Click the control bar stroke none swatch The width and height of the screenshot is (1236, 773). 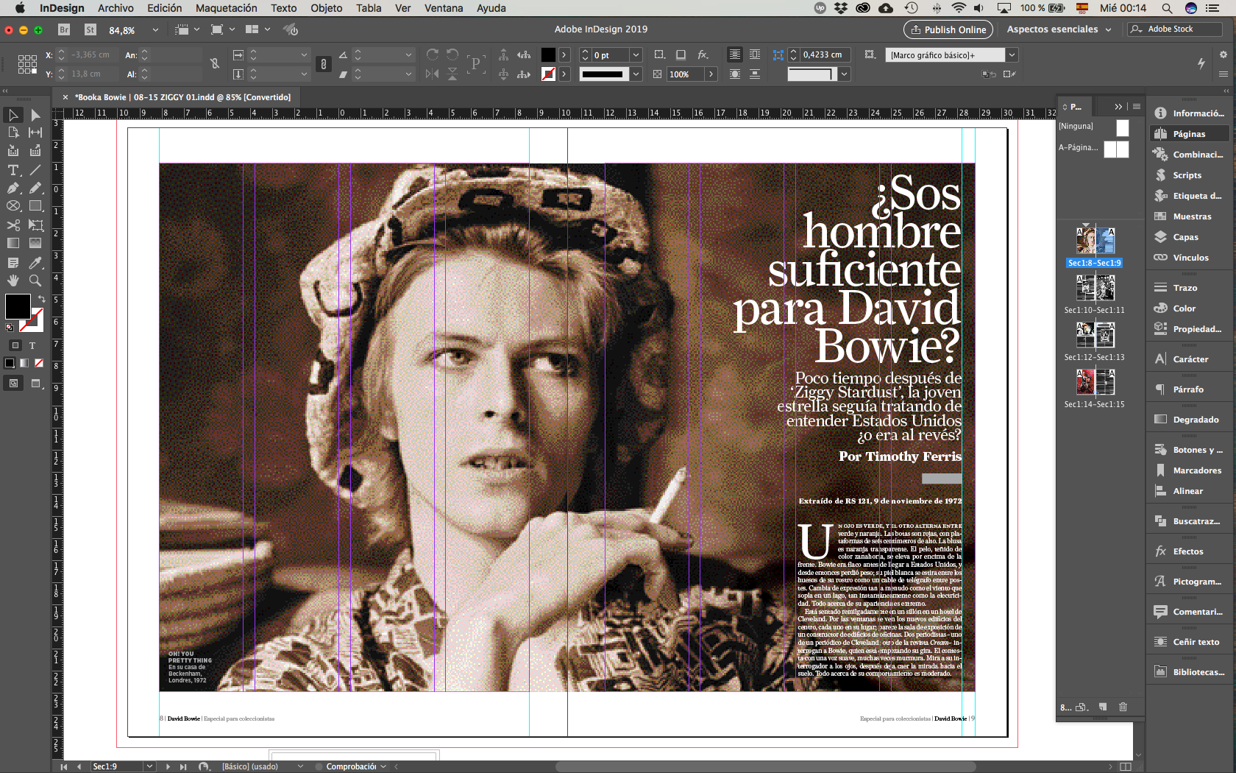(x=548, y=74)
